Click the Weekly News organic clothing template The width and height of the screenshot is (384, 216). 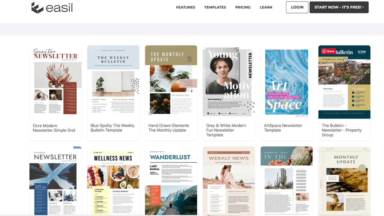228,180
